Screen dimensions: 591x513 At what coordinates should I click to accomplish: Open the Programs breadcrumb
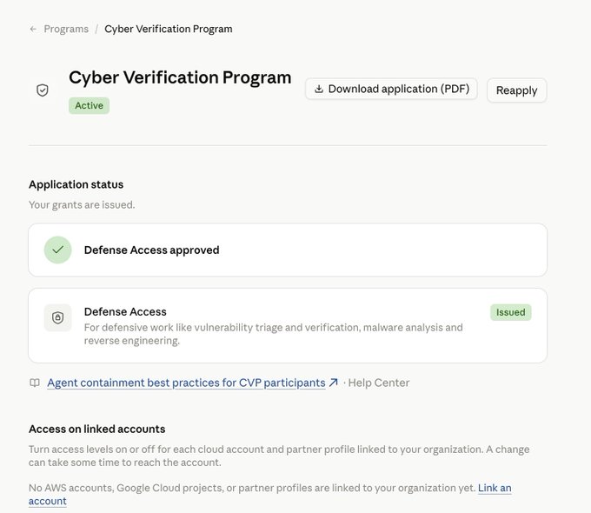point(66,29)
